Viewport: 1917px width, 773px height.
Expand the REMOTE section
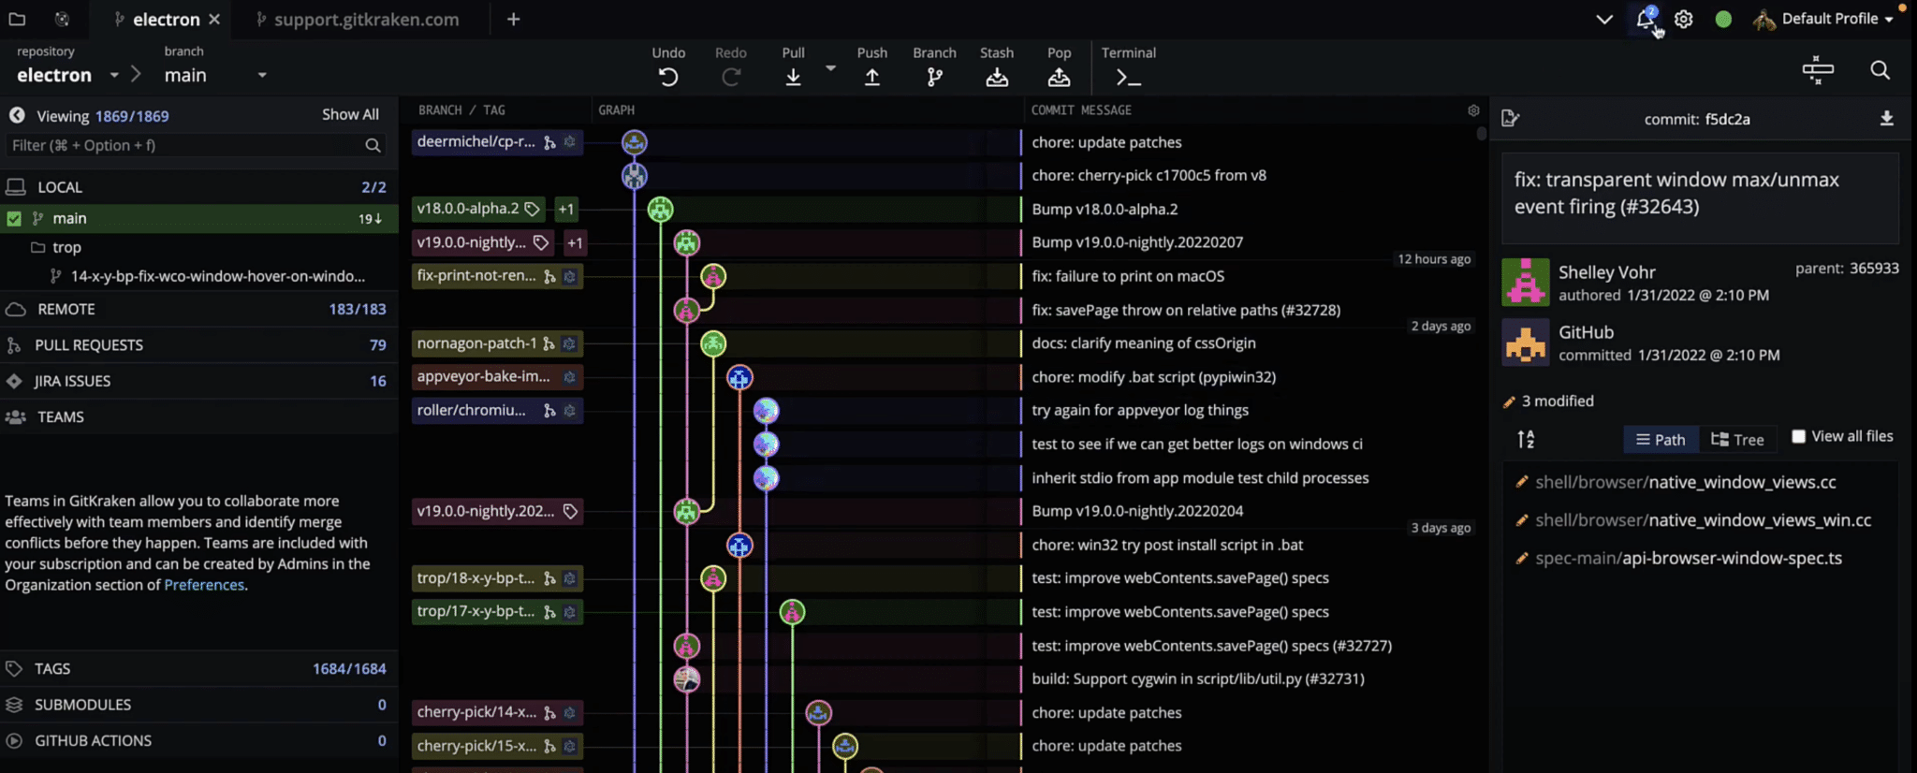pos(198,309)
